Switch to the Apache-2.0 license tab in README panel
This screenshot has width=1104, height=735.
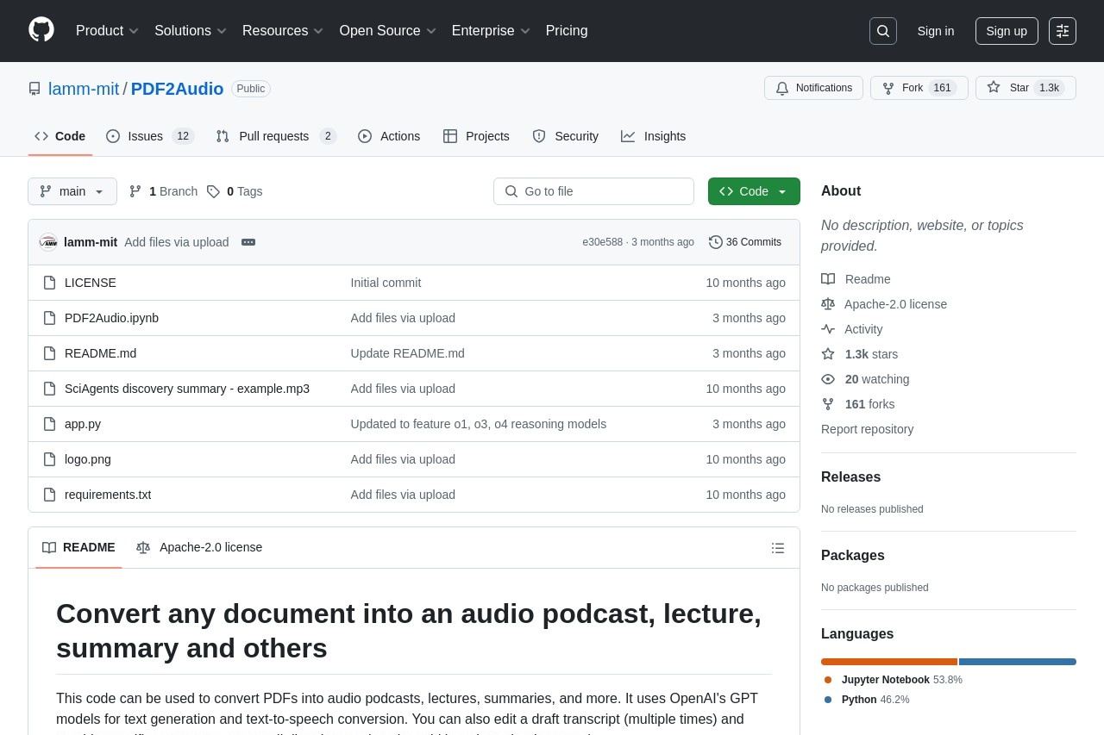coord(199,547)
